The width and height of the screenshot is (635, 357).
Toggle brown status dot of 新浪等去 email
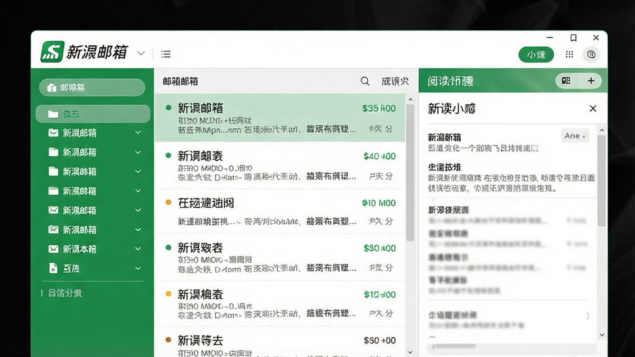[x=169, y=340]
